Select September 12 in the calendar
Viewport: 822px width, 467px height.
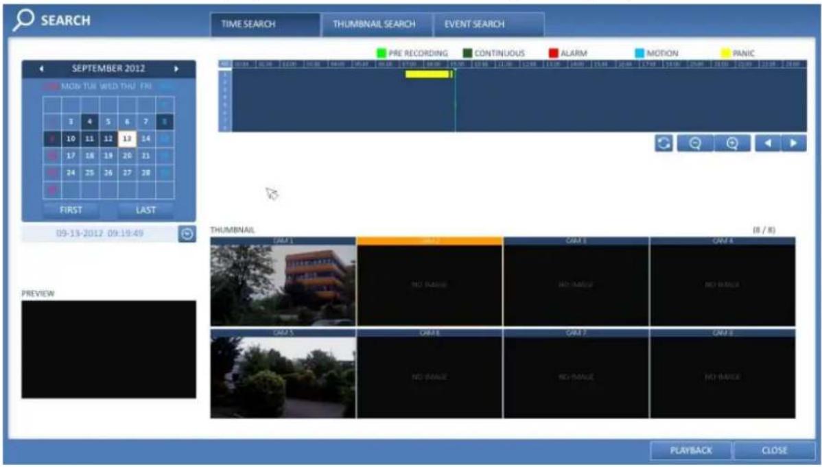click(x=108, y=139)
